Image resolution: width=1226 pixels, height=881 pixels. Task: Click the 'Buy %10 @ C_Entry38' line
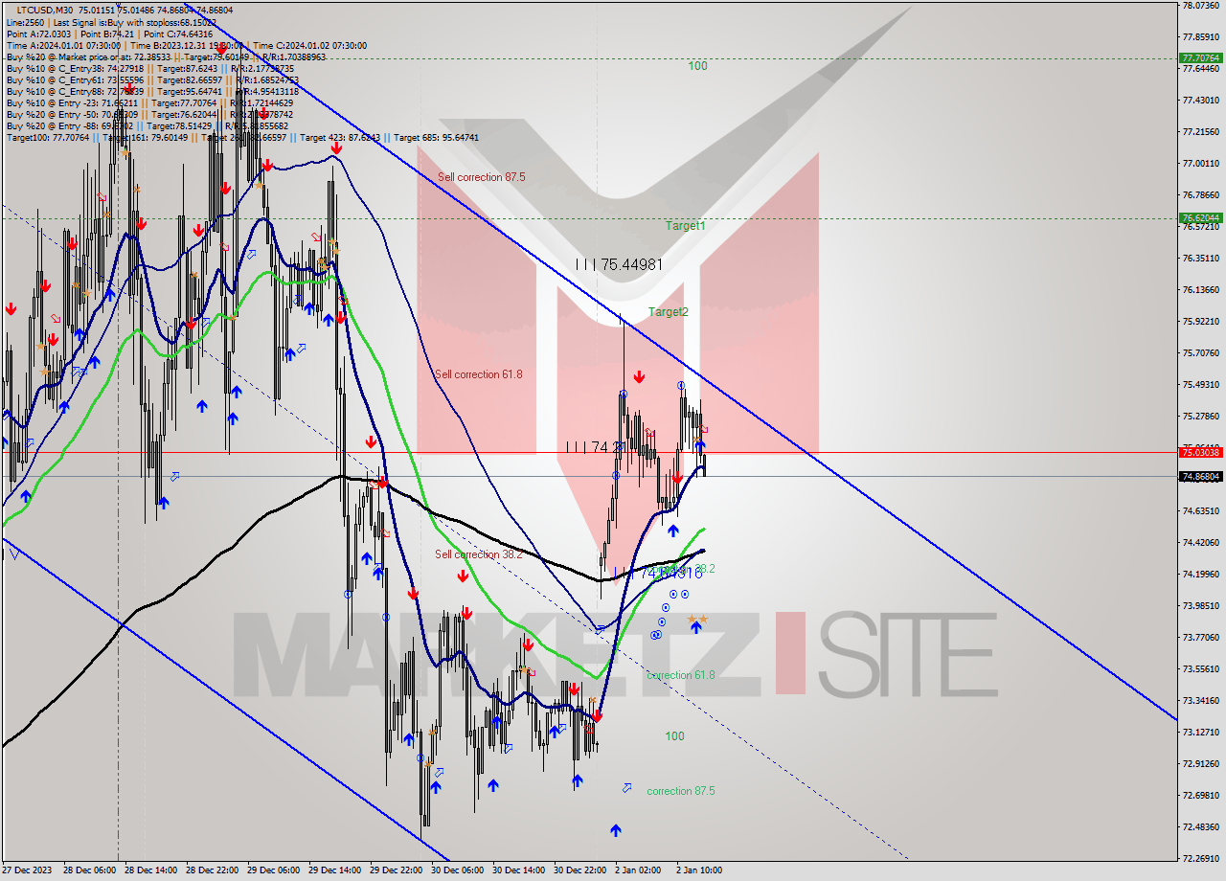click(151, 68)
